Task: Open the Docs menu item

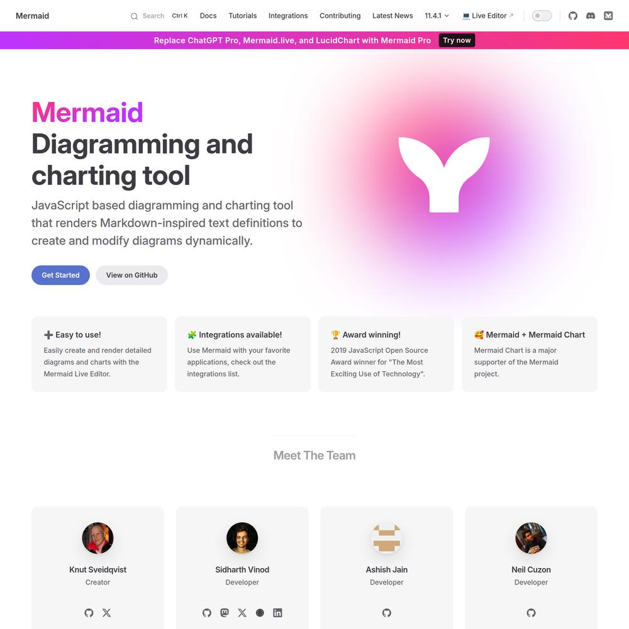Action: click(x=208, y=16)
